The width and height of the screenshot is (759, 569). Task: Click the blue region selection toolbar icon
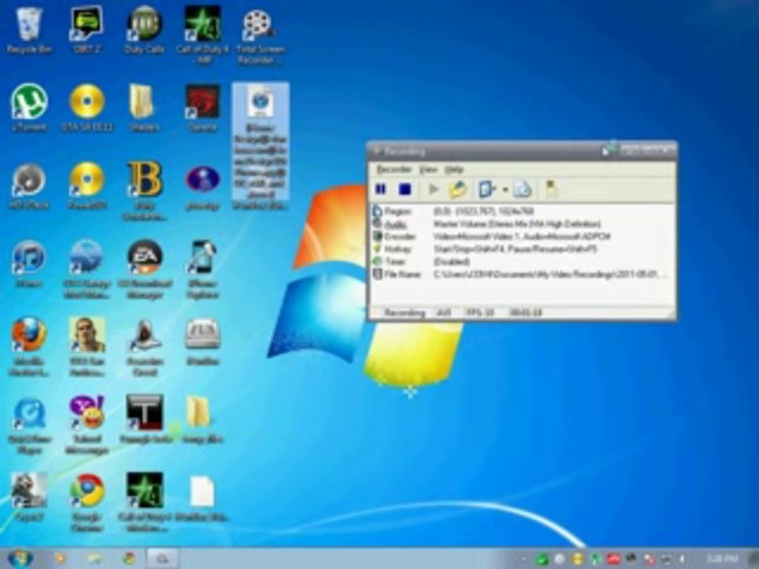point(486,189)
